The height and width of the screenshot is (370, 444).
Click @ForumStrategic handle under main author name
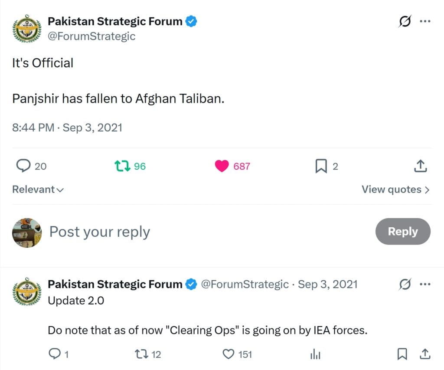click(91, 36)
